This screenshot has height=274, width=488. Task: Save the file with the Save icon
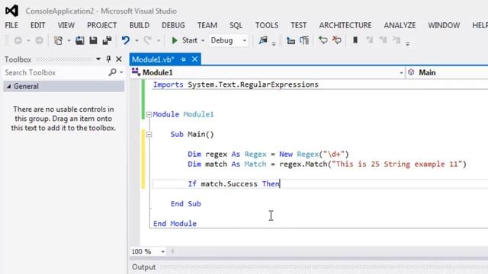(x=93, y=40)
